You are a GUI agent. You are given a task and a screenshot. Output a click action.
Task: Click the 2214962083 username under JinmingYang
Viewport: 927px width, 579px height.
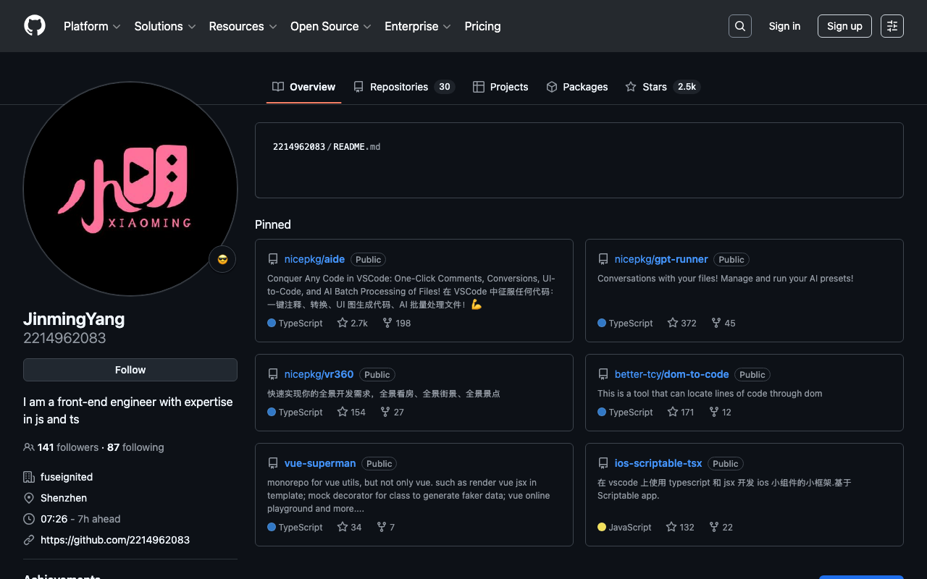click(64, 338)
